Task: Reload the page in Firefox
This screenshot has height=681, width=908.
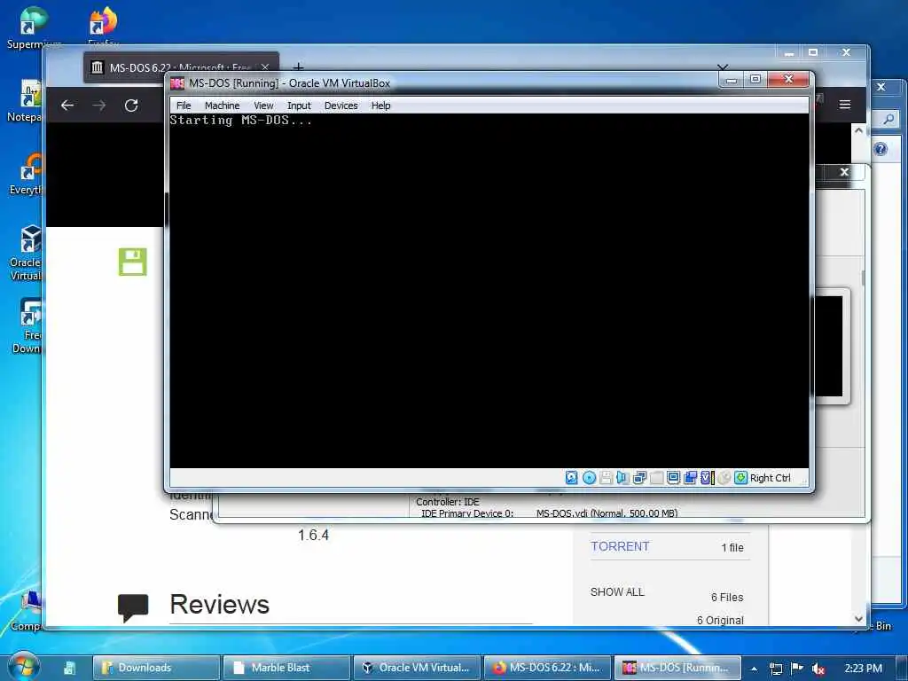Action: tap(131, 105)
